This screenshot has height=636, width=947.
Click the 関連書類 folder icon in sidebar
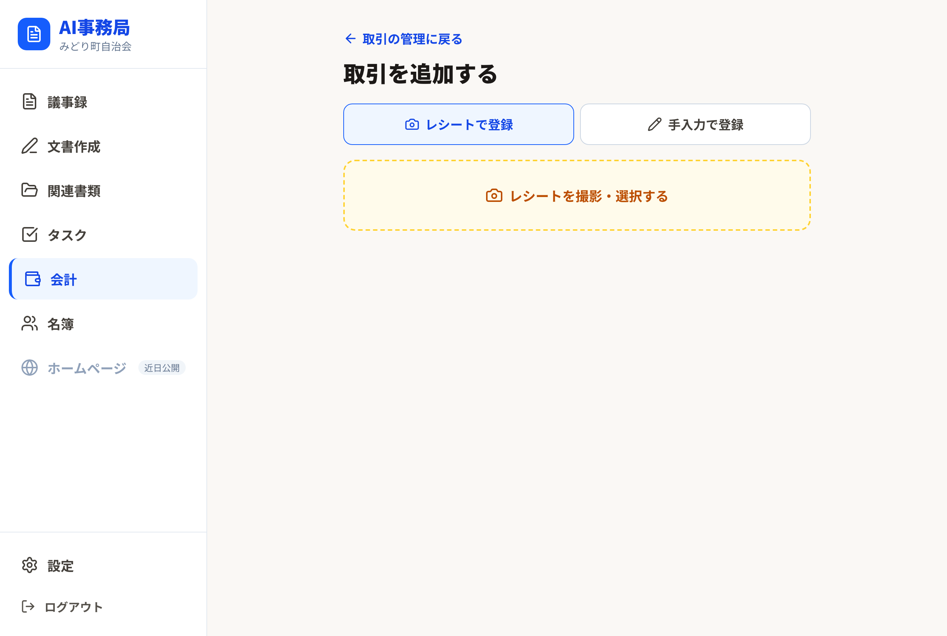(x=30, y=190)
